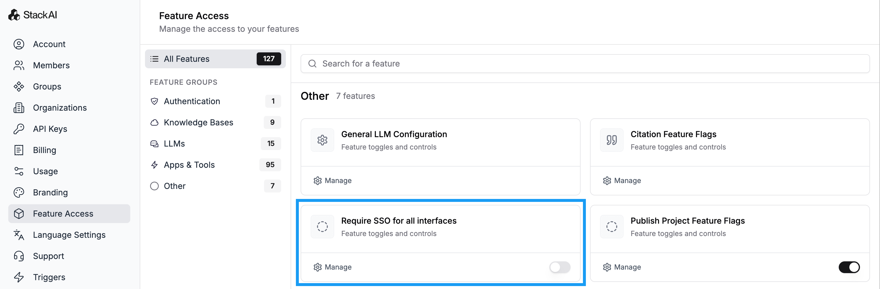Click the gear icon on General LLM Configuration

[322, 140]
